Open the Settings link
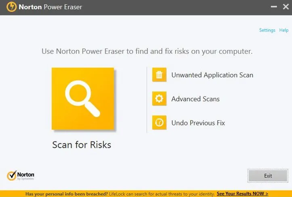The width and height of the screenshot is (292, 197). click(x=267, y=30)
